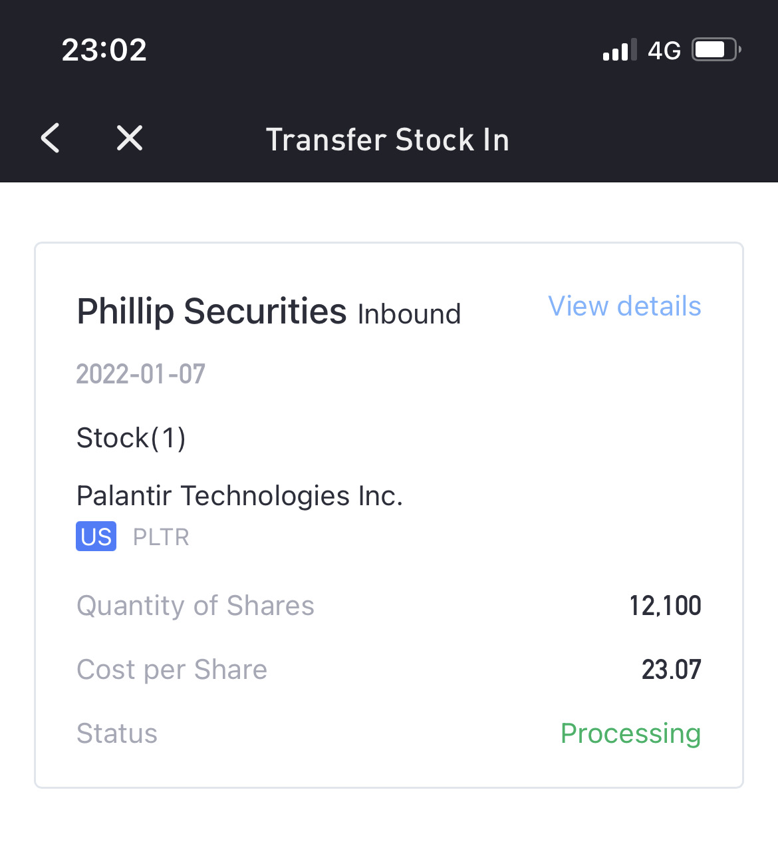Screen dimensions: 778x856
Task: Open the View details link
Action: tap(624, 306)
